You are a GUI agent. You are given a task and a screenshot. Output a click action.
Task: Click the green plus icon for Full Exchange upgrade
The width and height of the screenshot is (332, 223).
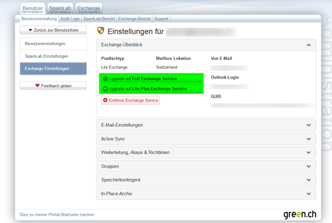(x=105, y=79)
